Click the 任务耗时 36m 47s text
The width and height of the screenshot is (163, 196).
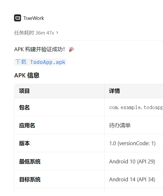34,33
